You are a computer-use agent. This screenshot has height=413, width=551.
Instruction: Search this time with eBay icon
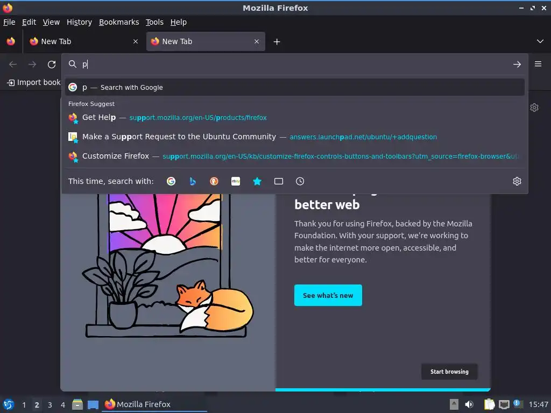236,181
